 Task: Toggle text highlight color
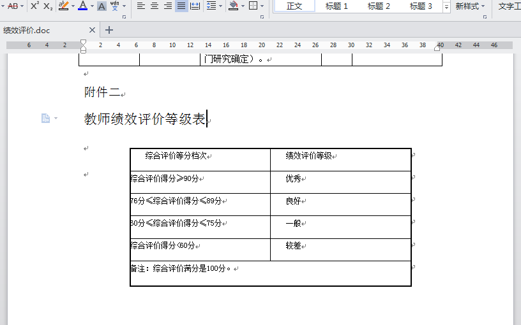pos(63,6)
